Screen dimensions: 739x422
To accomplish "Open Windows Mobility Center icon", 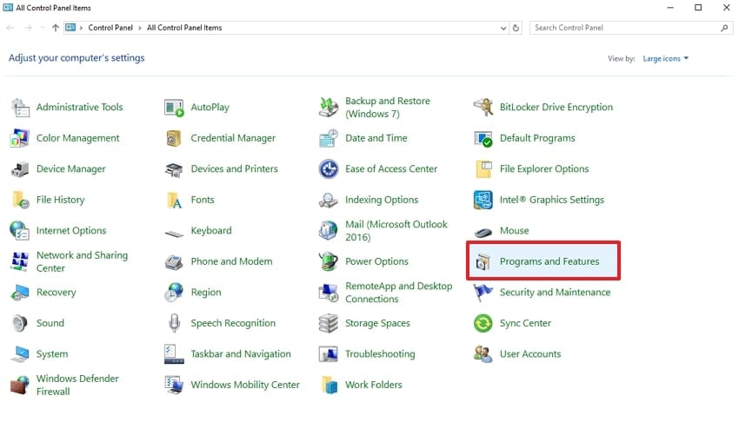I will point(174,386).
